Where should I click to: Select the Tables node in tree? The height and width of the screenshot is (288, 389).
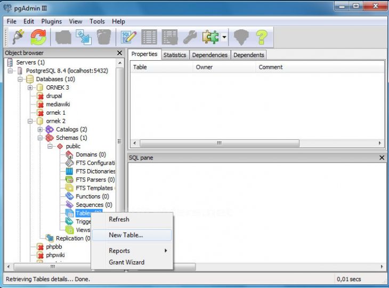click(84, 213)
